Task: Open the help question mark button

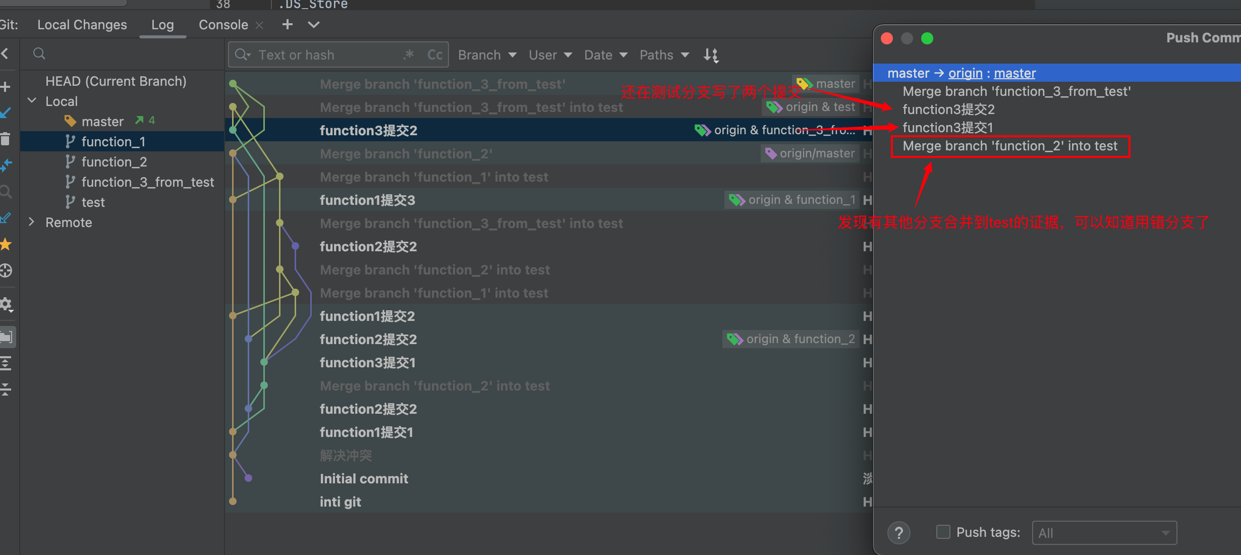Action: 898,533
